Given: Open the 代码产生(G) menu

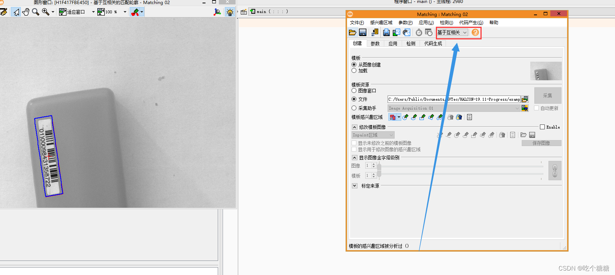Looking at the screenshot, I should 471,23.
